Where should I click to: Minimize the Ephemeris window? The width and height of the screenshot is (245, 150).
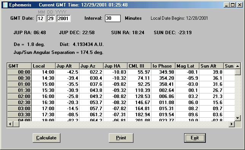click(227, 5)
